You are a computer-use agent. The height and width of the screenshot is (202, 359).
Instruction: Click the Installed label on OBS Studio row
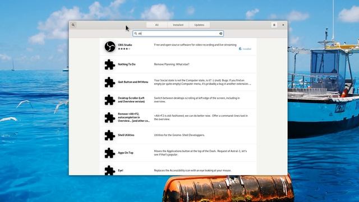point(247,49)
